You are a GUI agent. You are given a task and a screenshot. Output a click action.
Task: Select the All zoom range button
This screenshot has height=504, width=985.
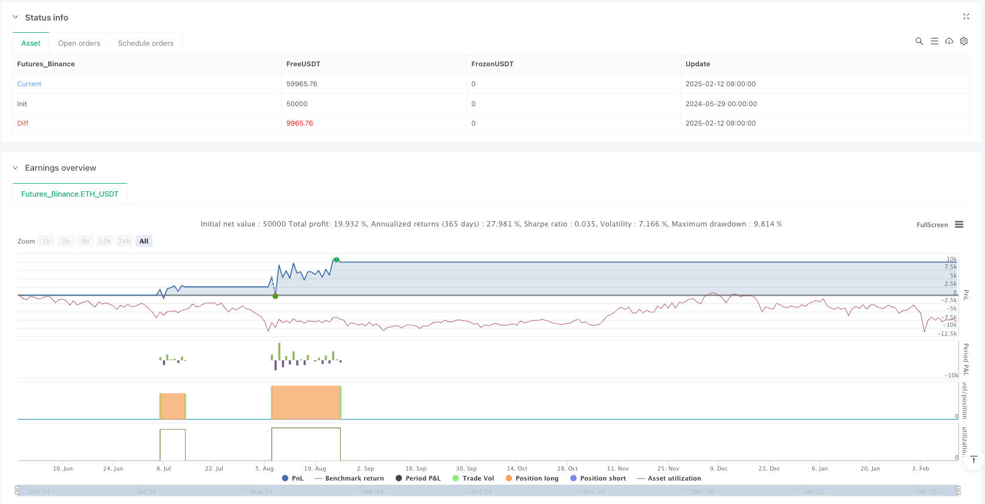pyautogui.click(x=144, y=241)
